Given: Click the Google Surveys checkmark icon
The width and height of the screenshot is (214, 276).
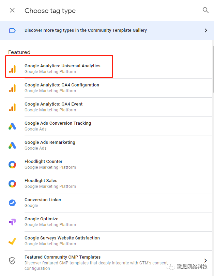Looking at the screenshot, I should click(x=12, y=241).
